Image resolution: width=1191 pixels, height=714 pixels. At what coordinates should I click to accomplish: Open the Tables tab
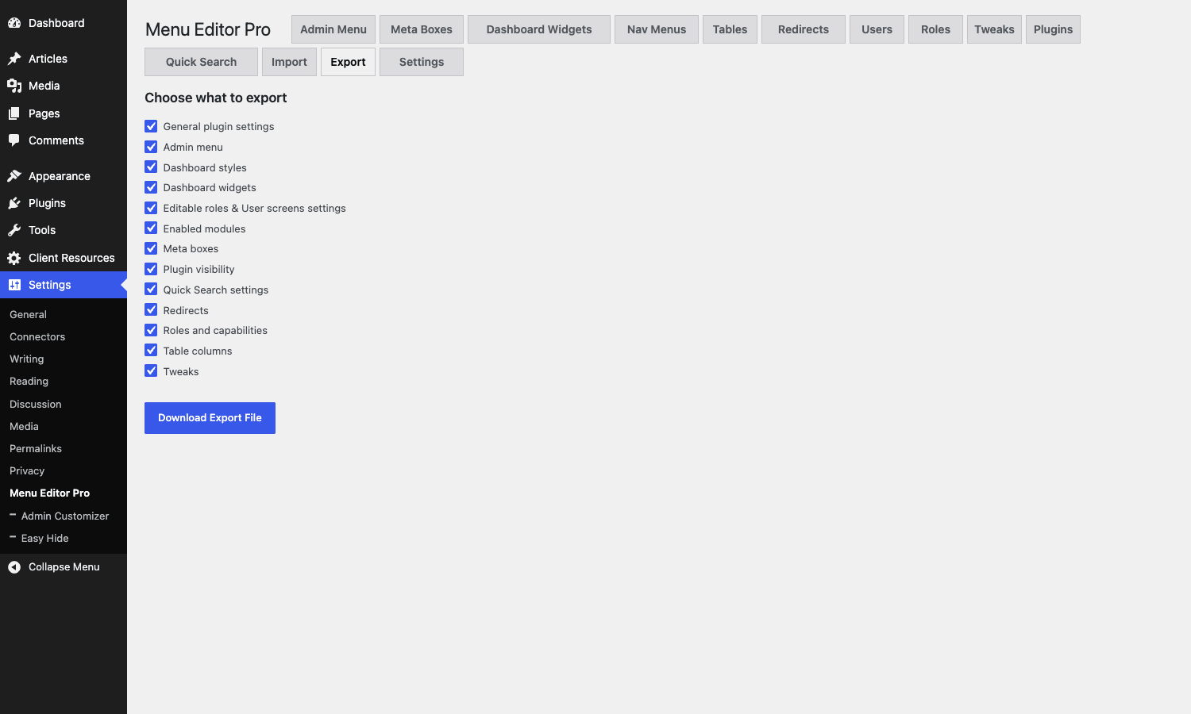pos(730,29)
